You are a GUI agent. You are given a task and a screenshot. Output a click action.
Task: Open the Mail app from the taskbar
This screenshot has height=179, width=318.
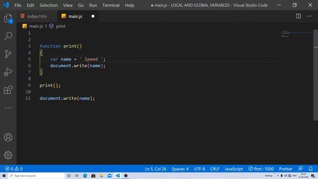coord(109,176)
